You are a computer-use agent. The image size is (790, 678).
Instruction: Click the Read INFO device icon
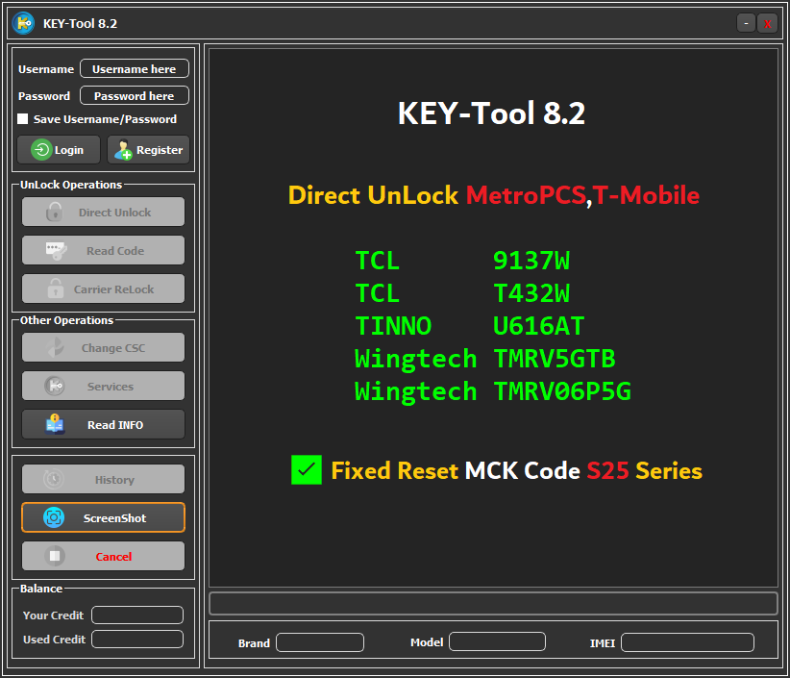tap(55, 424)
